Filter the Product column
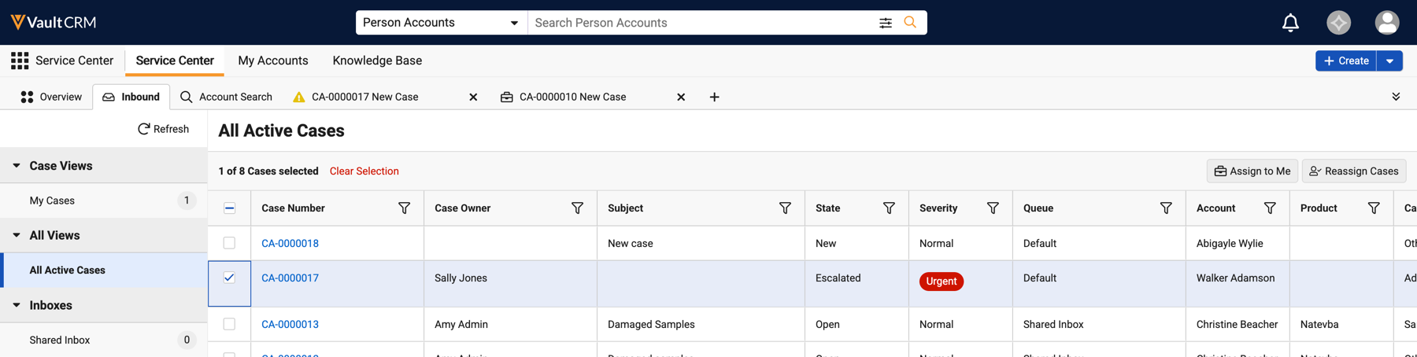 pos(1374,208)
